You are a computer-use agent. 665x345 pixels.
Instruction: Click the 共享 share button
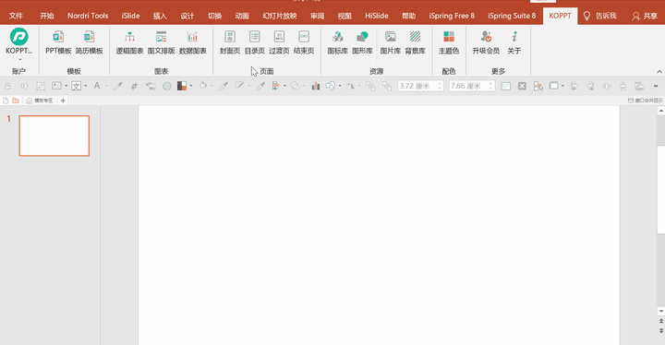pyautogui.click(x=645, y=16)
